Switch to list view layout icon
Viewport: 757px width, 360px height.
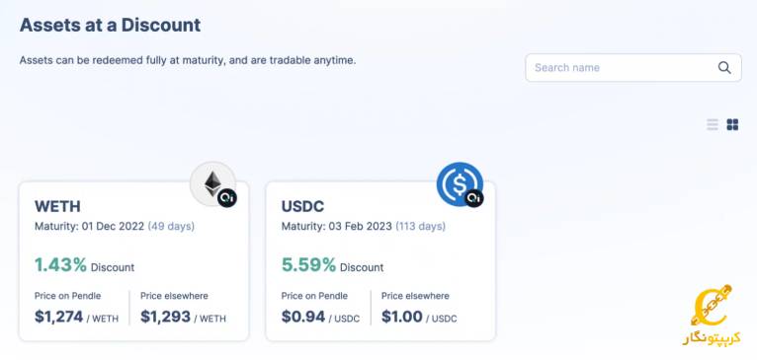tap(713, 125)
